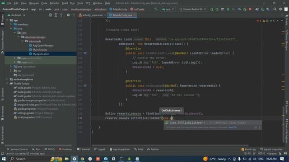Collapse the app module node
The width and height of the screenshot is (289, 162).
[7, 20]
